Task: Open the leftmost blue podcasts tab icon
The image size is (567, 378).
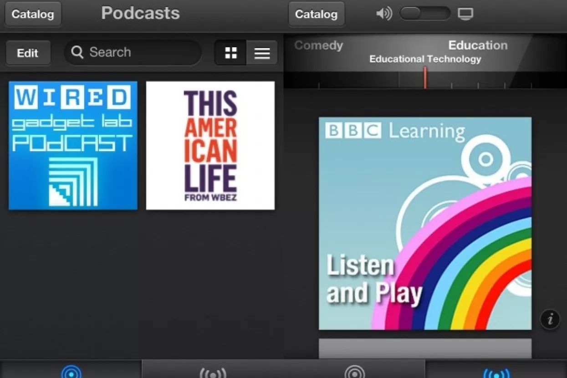Action: click(x=71, y=372)
